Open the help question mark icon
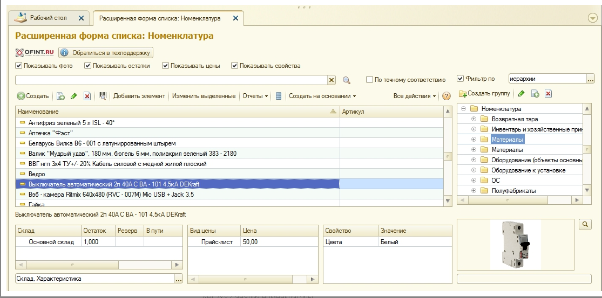Screen dimensions: 602x298 [446, 96]
